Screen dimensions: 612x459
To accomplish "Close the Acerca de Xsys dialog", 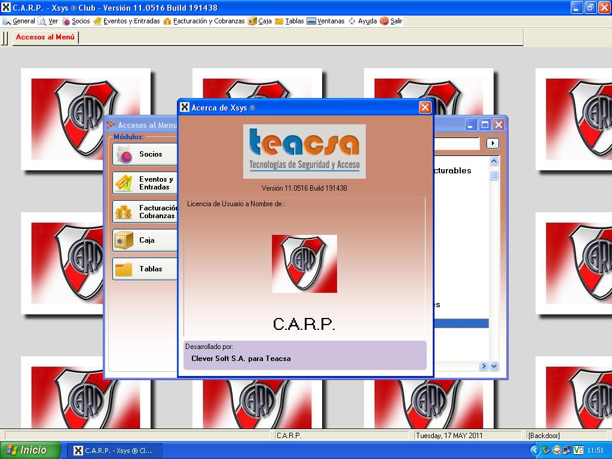I will 424,108.
